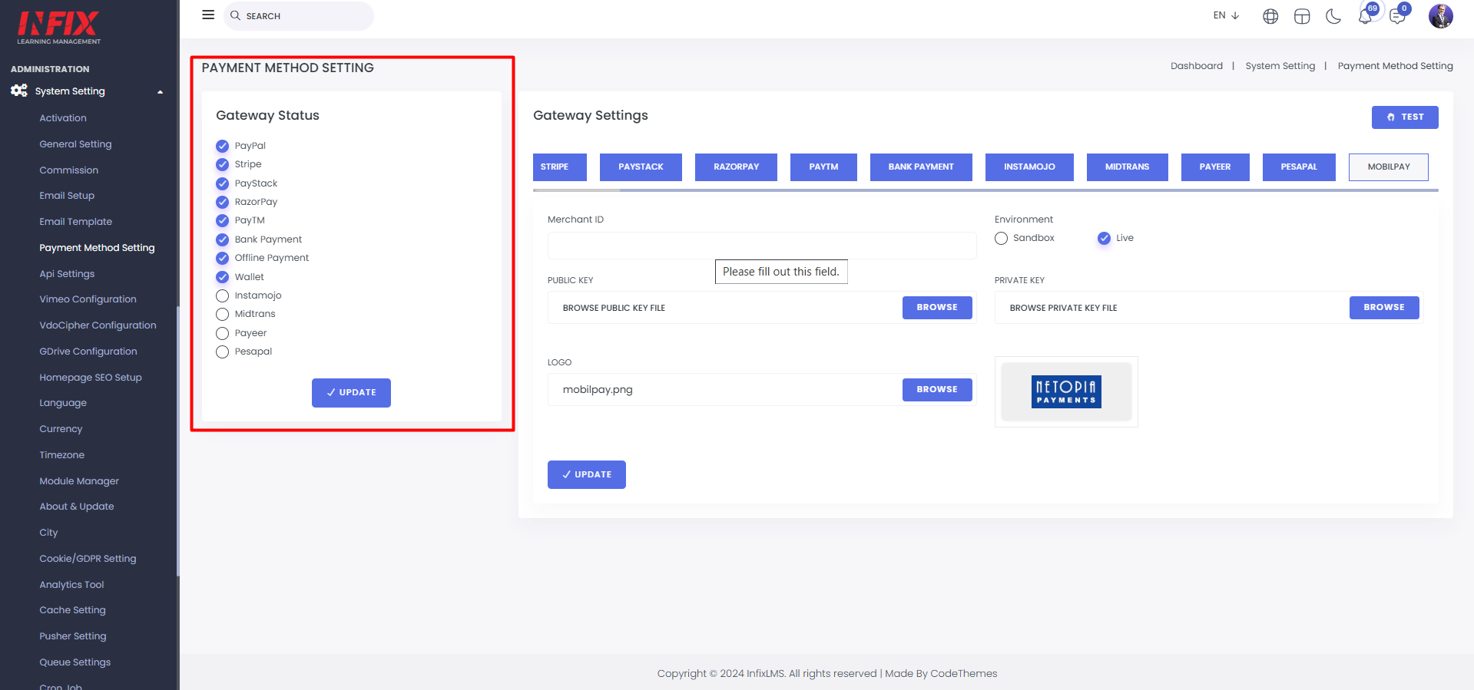The height and width of the screenshot is (690, 1474).
Task: Enable Instamojo gateway checkbox
Action: click(222, 295)
